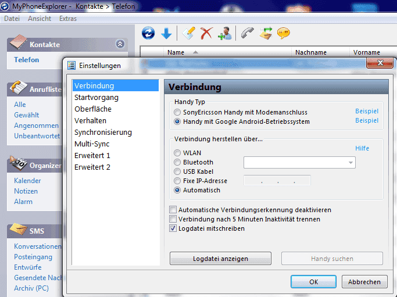Viewport: 397px width, 297px height.
Task: Open Gewählt call list
Action: coord(27,115)
